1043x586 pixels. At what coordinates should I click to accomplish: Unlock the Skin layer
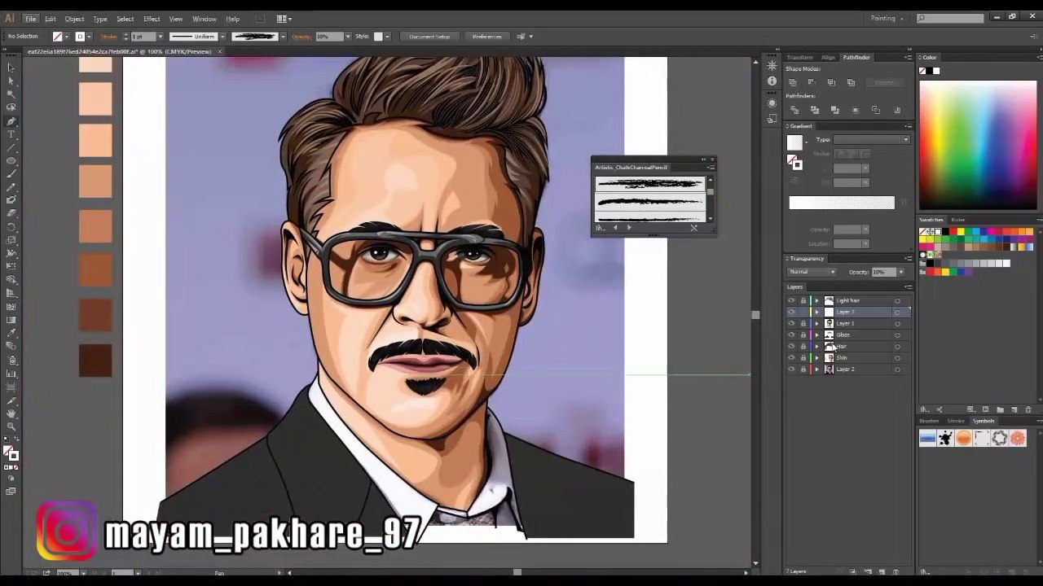pos(803,357)
